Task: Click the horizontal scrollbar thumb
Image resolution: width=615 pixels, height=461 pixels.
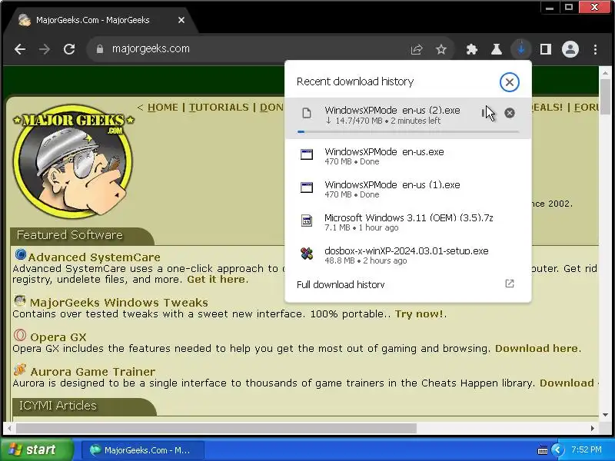Action: (216, 429)
